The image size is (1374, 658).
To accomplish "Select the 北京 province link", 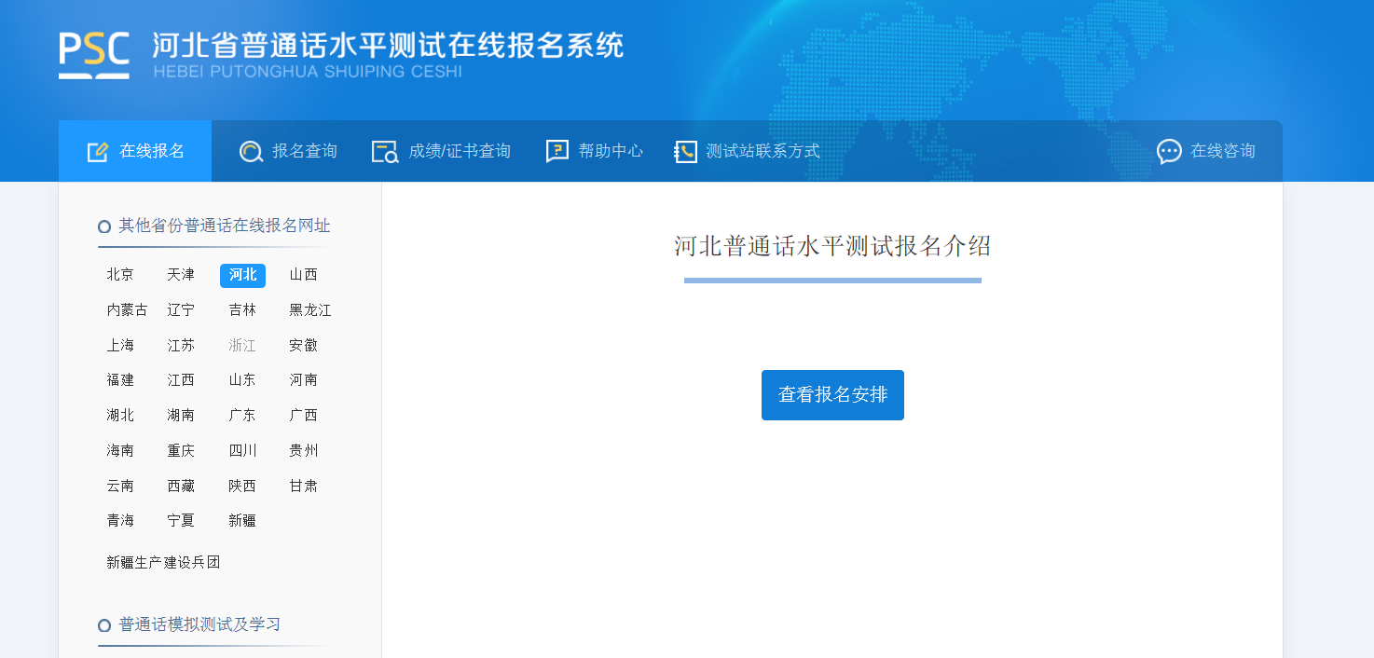I will click(x=120, y=275).
